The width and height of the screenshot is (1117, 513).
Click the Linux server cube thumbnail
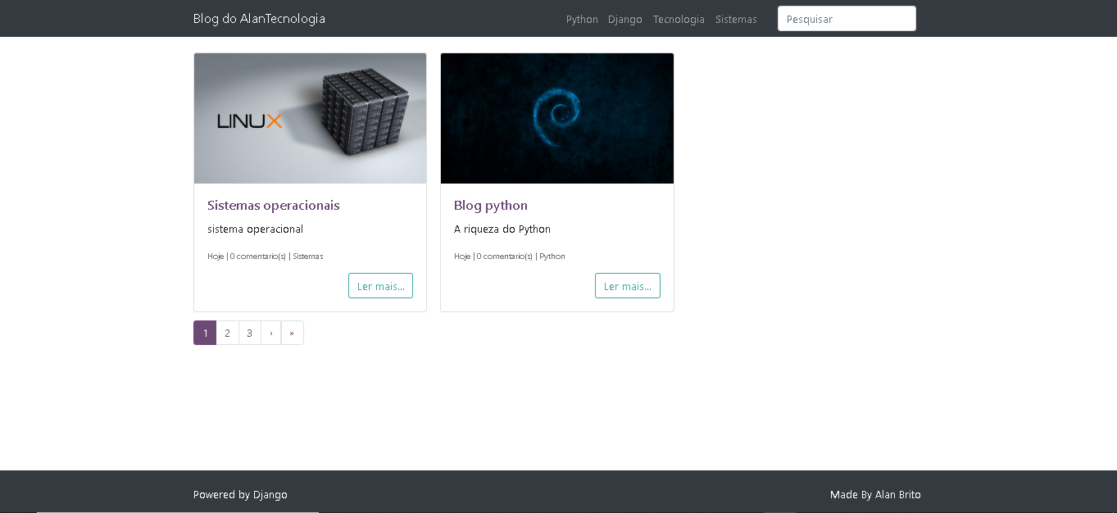tap(310, 118)
